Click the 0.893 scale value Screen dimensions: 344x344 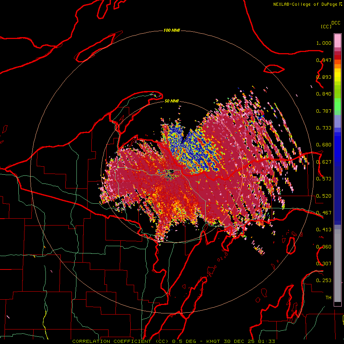point(324,77)
